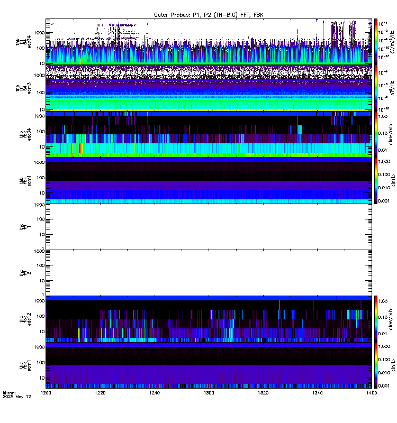Click the '1000' frequency tick of thb fff edc34 panel

pyautogui.click(x=39, y=33)
